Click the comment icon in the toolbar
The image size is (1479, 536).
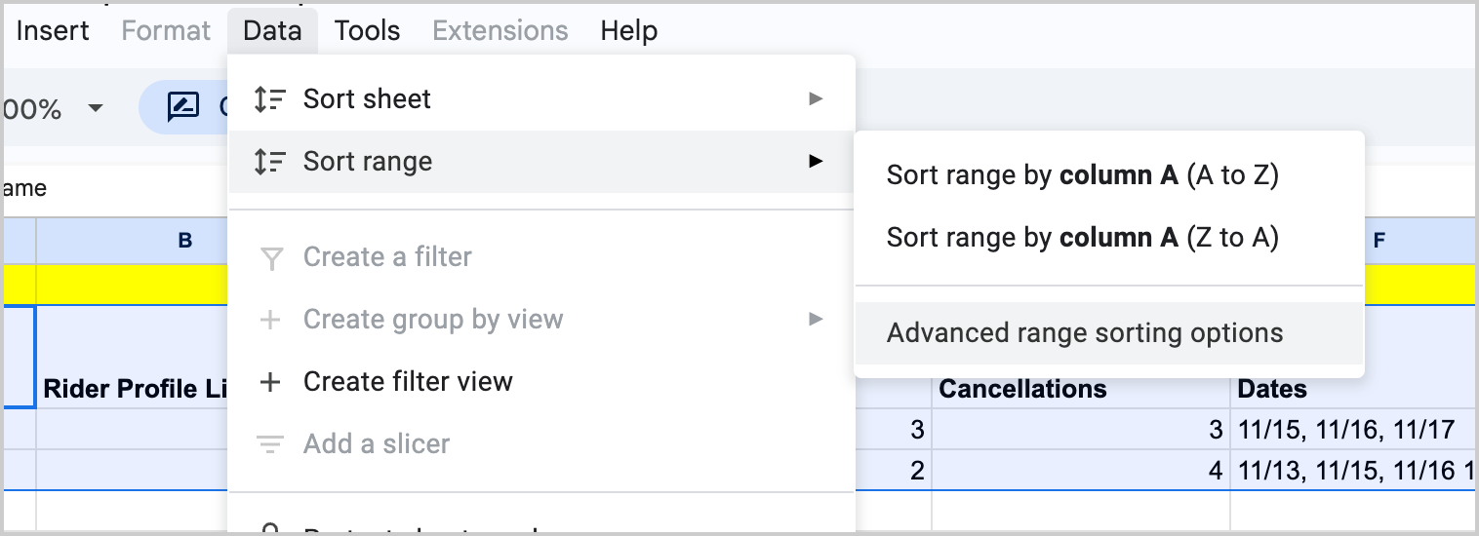[x=182, y=107]
